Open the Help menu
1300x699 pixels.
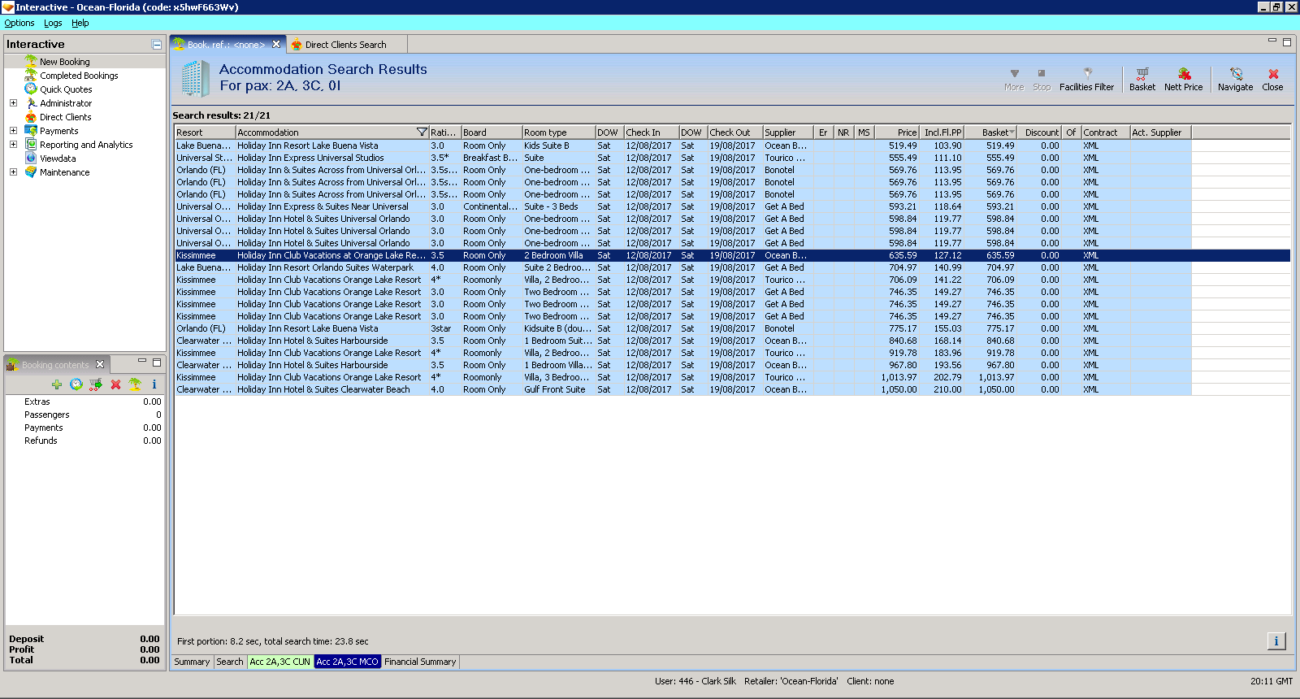point(80,23)
